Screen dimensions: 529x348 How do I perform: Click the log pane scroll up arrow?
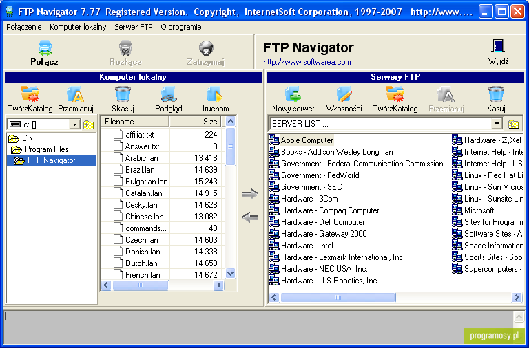point(519,316)
